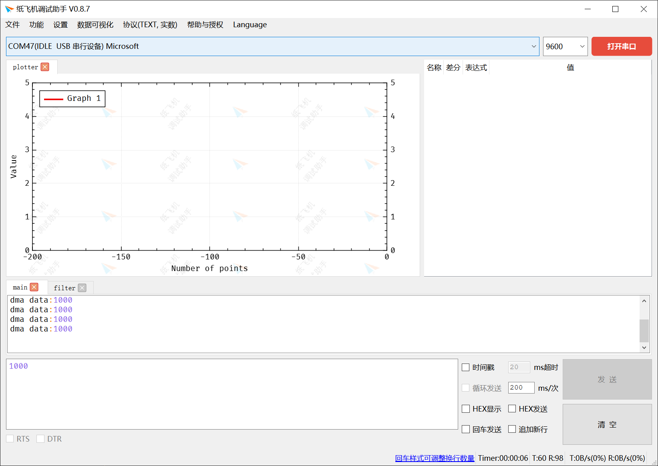
Task: Open the 回车样式可调整换行数量 link
Action: click(x=435, y=458)
